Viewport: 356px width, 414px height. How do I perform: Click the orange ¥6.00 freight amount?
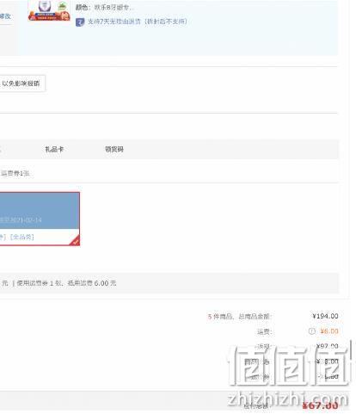tap(329, 331)
